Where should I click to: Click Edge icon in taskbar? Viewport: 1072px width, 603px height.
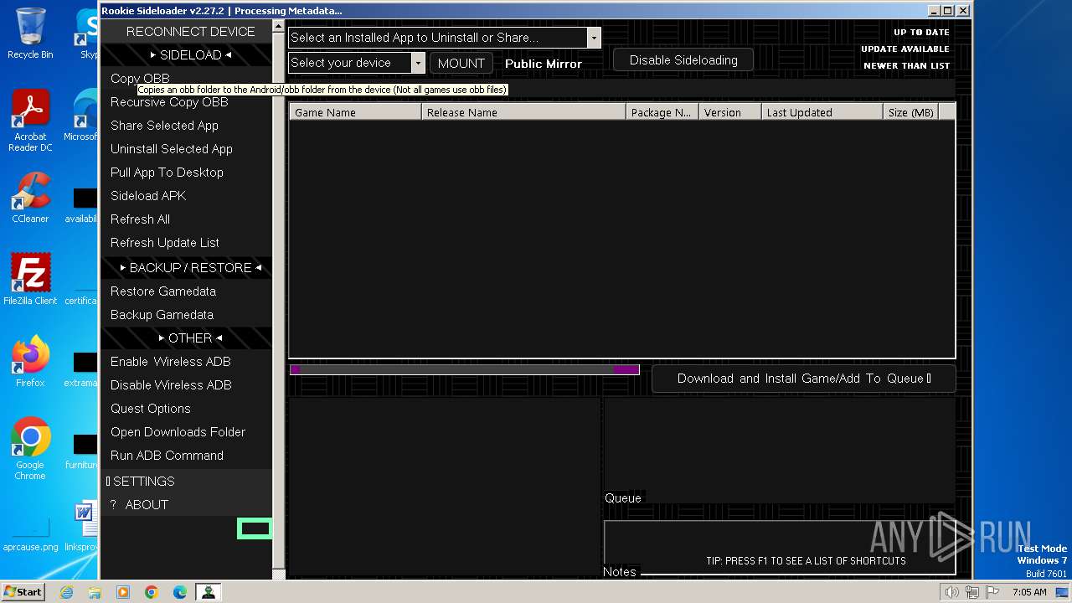(180, 592)
